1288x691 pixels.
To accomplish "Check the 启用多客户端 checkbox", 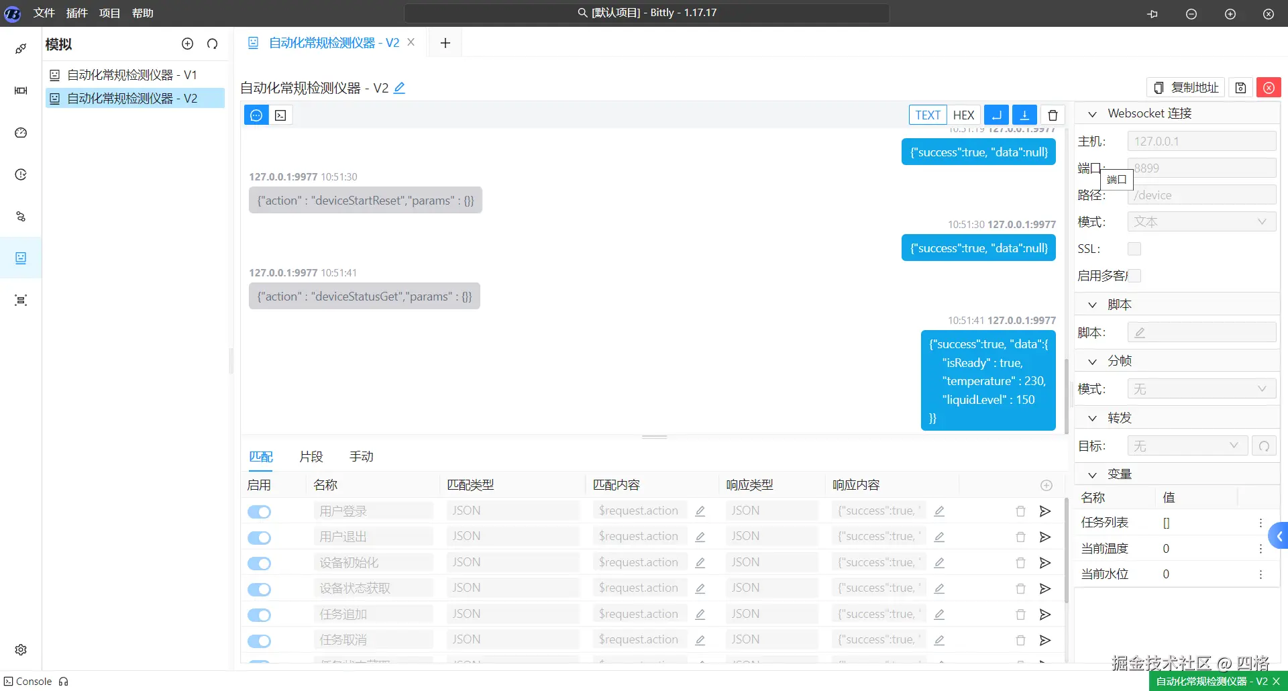I will coord(1135,276).
